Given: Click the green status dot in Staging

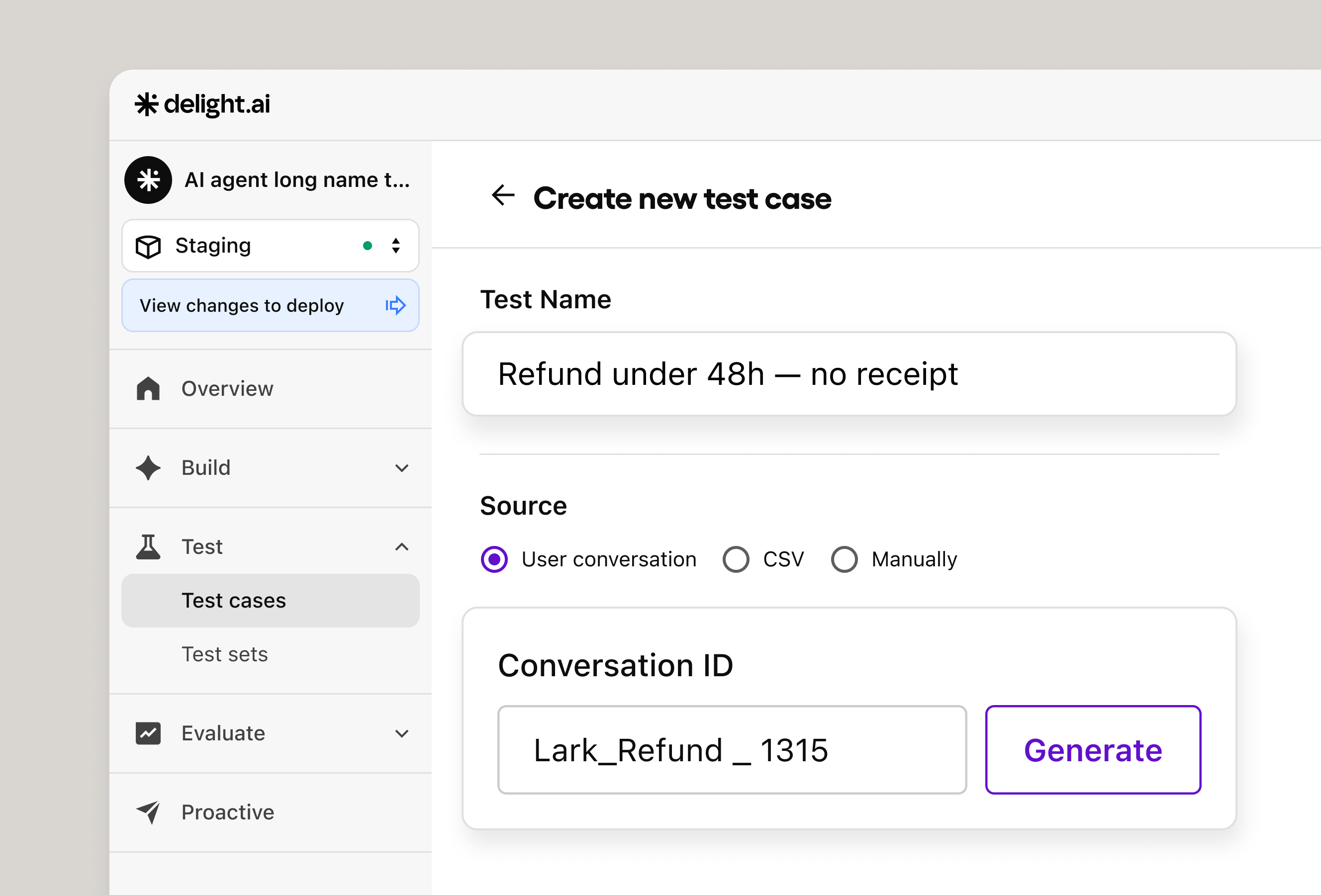Looking at the screenshot, I should click(368, 246).
